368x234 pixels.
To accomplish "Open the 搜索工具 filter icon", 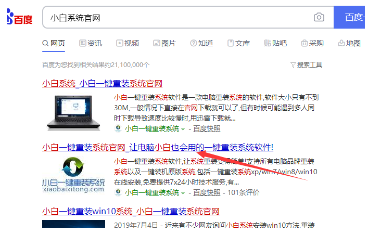I will pyautogui.click(x=306, y=65).
